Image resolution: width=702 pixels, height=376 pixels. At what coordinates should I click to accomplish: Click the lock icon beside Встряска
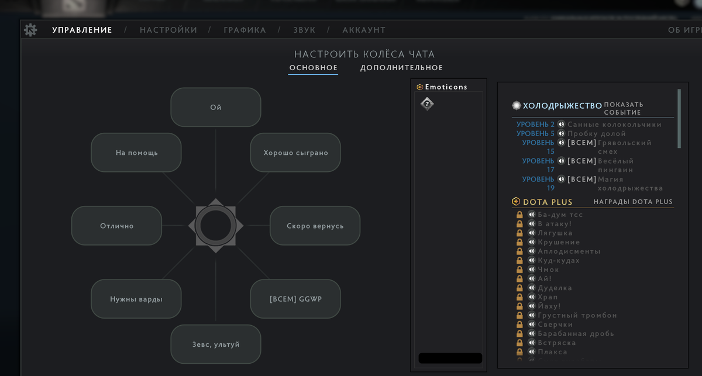pos(519,343)
